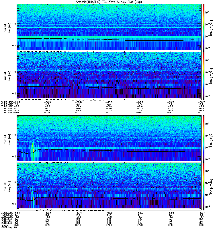
Task: Click the 1.0 frequency tick of THB B⊥ panel
Action: pyautogui.click(x=14, y=24)
